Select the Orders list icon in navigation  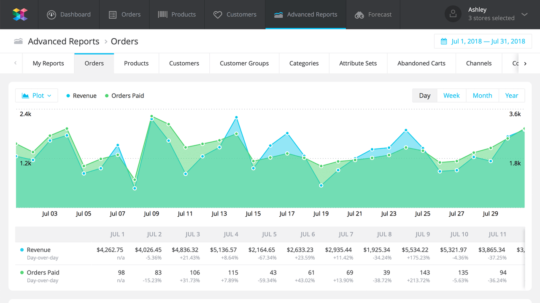coord(113,14)
